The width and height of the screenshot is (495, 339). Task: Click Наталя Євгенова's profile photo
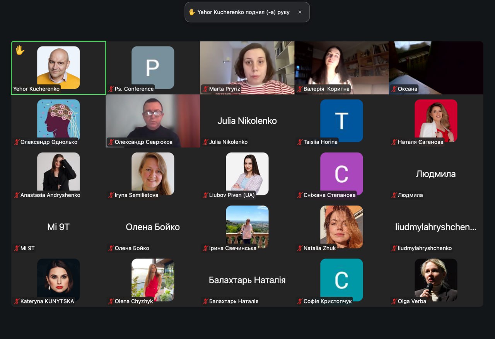coord(436,120)
